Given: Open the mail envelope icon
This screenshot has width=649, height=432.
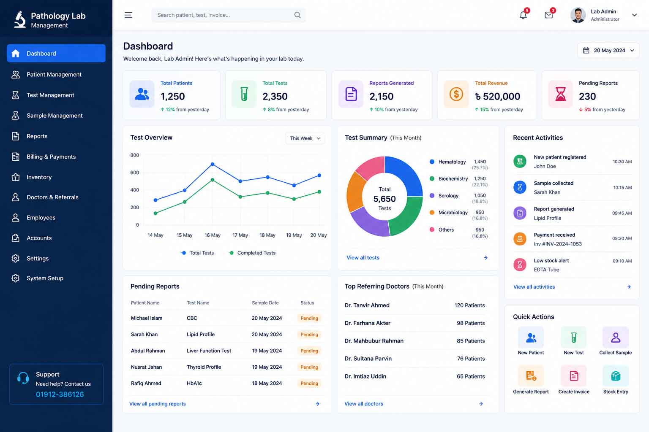Looking at the screenshot, I should tap(549, 15).
